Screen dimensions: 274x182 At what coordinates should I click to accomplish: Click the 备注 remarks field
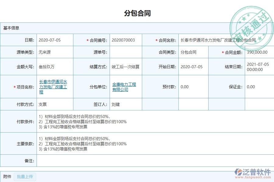click(152, 161)
